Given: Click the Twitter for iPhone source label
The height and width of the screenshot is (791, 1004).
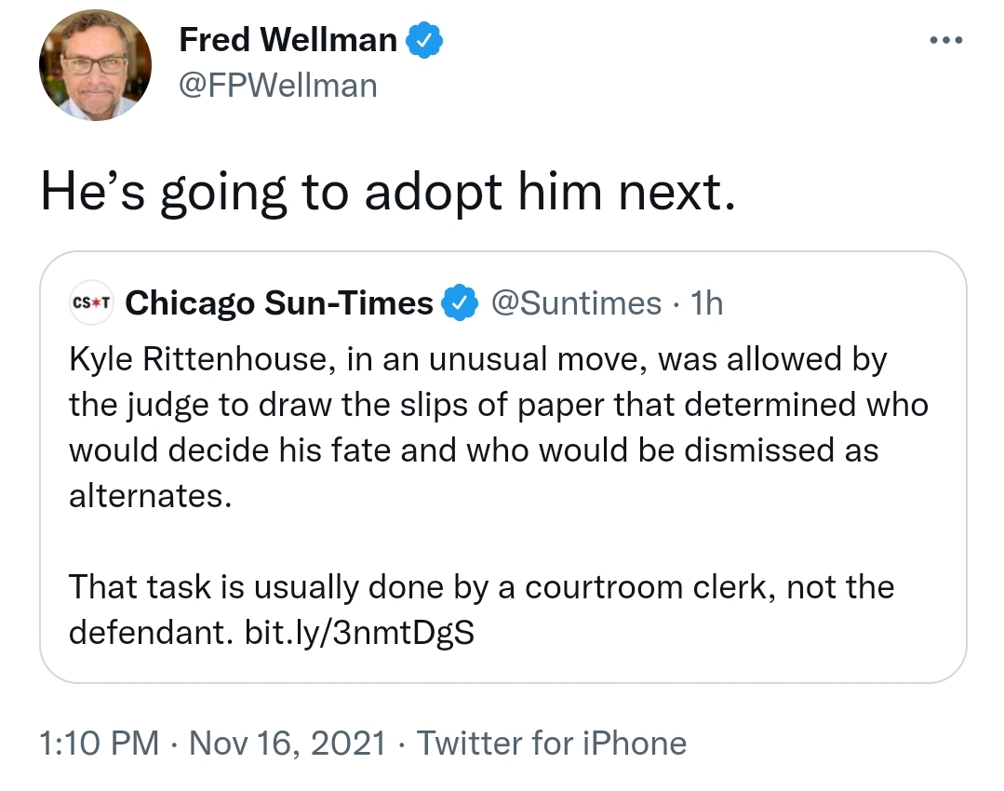Looking at the screenshot, I should tap(551, 744).
